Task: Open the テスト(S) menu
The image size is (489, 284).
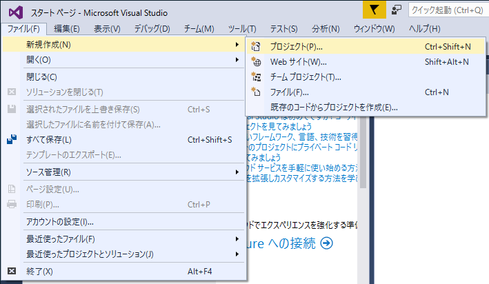Action: click(283, 29)
